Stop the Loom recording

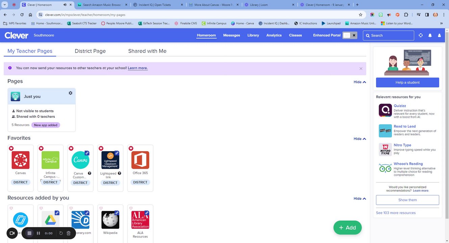(29, 233)
